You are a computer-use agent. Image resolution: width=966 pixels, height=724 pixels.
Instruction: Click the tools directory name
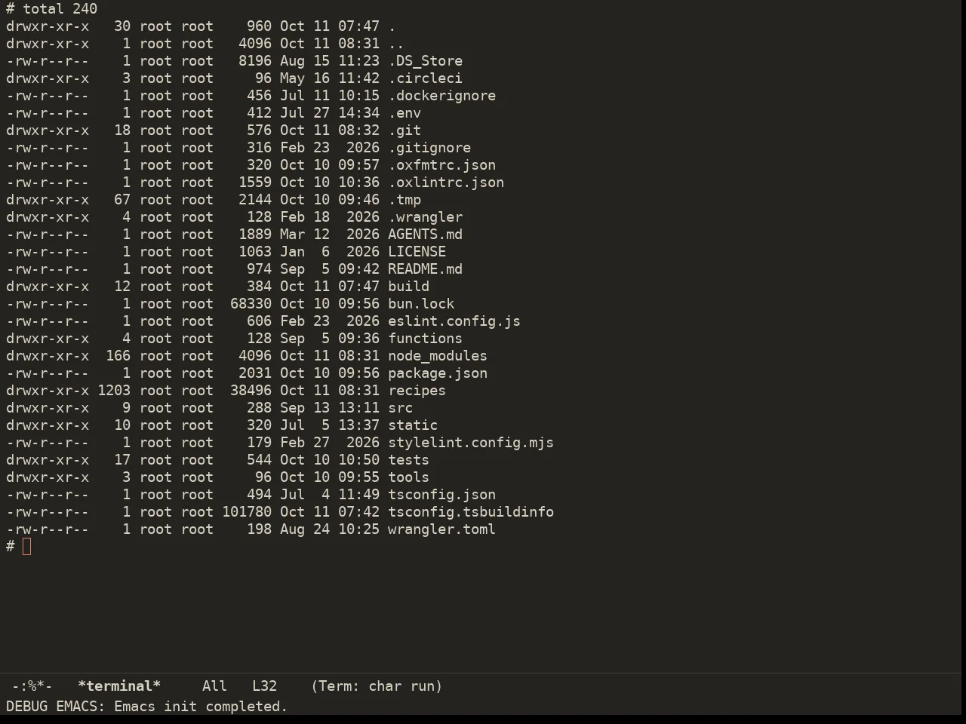408,477
